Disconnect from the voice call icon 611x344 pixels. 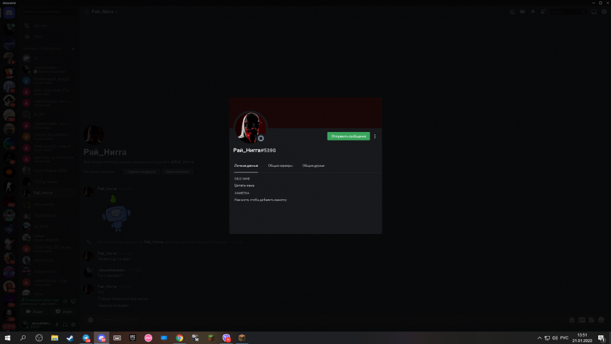pyautogui.click(x=73, y=301)
